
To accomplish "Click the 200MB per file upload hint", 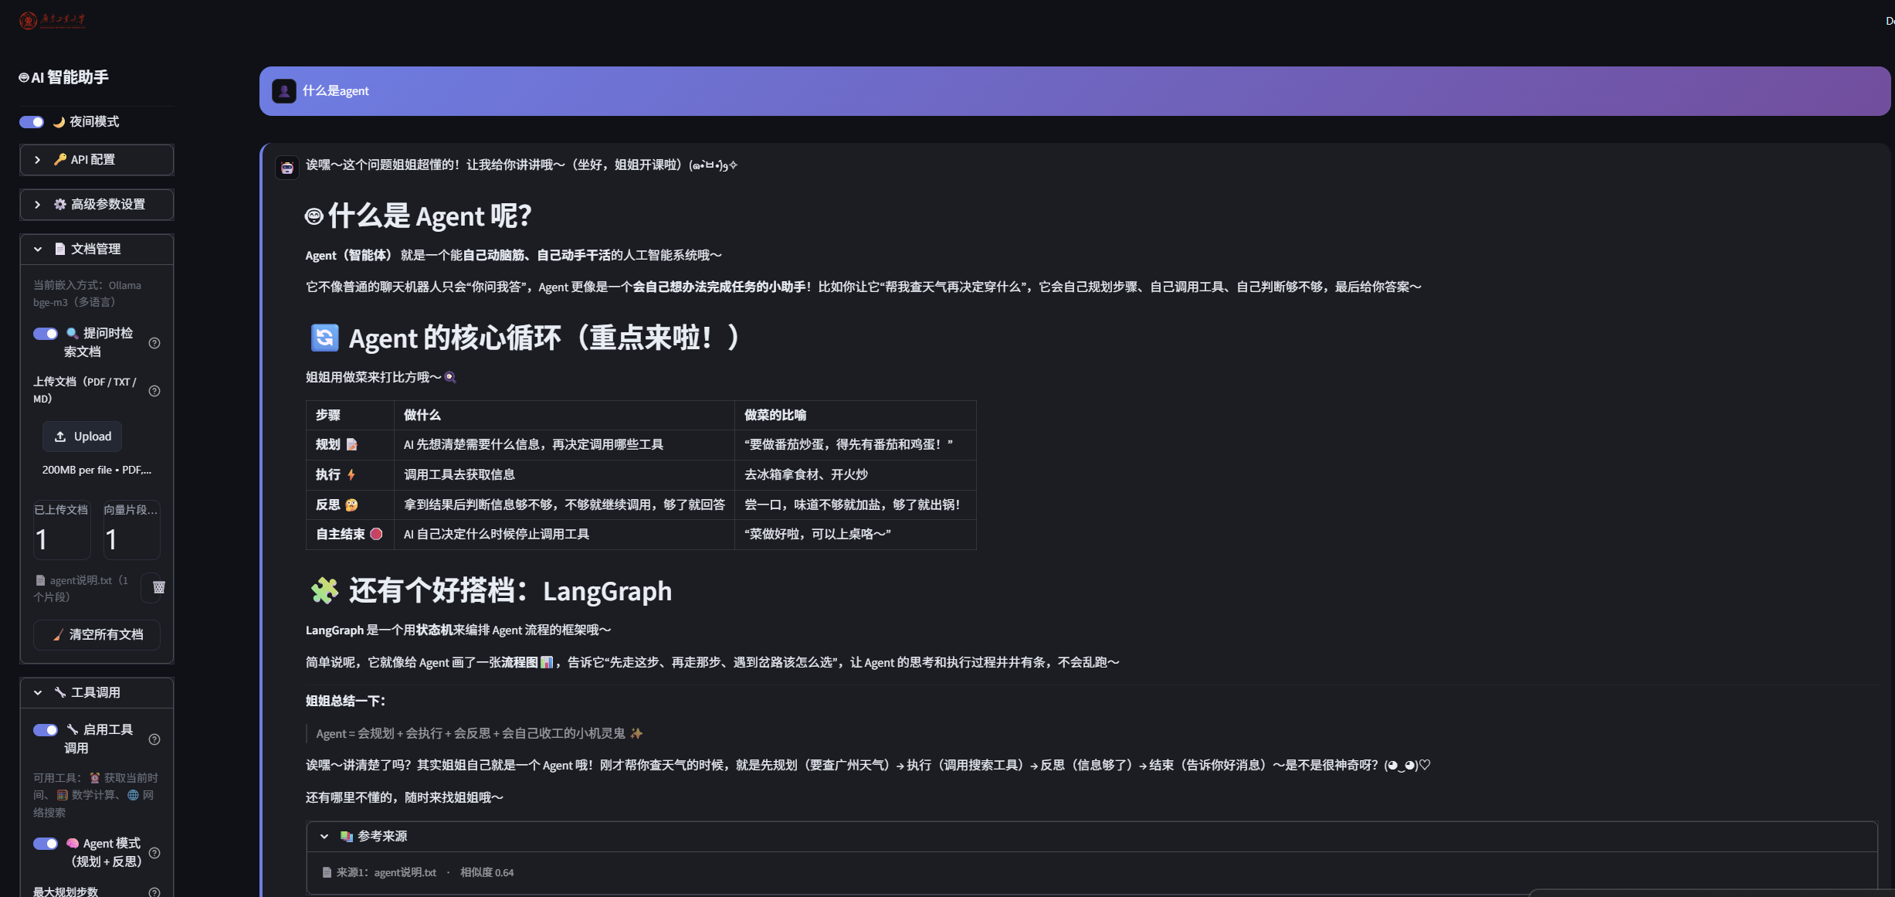I will click(x=97, y=470).
